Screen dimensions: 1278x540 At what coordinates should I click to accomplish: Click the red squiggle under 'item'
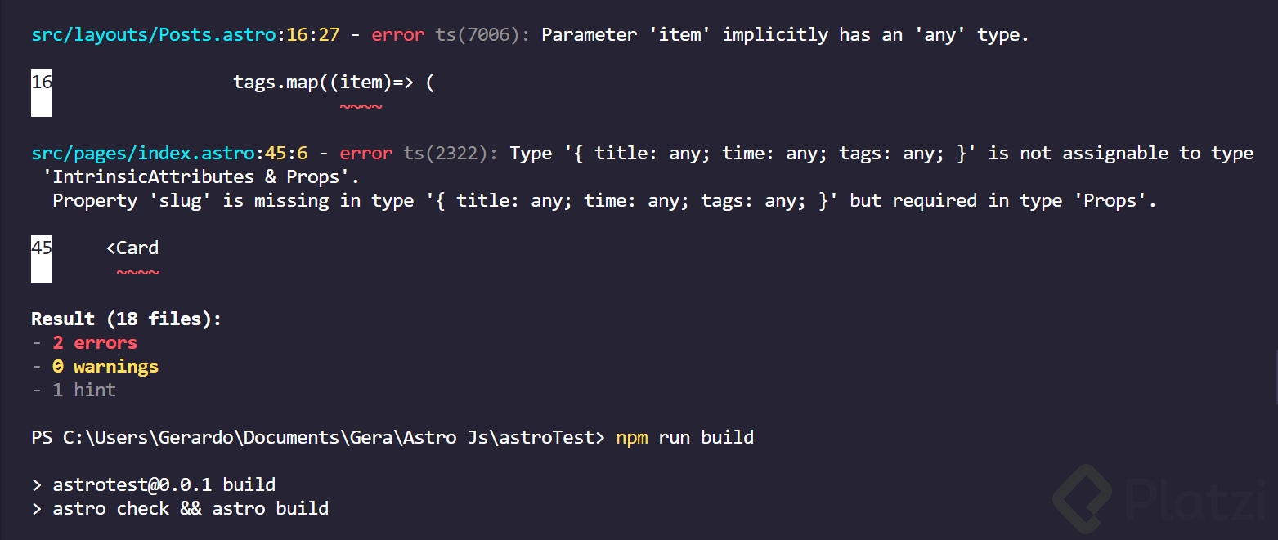pos(361,107)
